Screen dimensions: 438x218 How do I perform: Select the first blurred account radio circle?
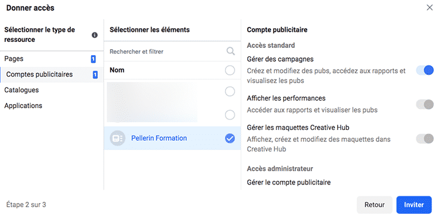click(x=230, y=92)
